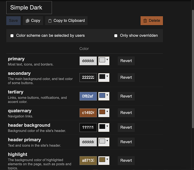Click the 'header background' name label

coord(29,125)
